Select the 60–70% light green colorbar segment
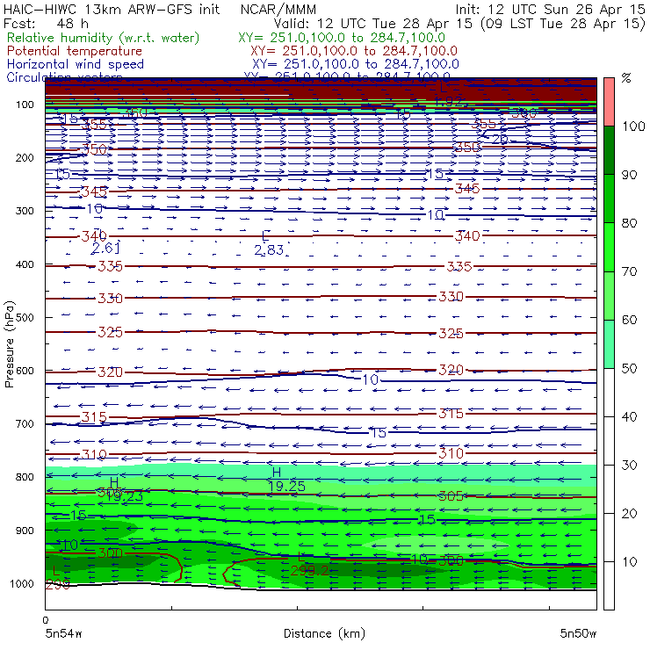Viewport: 650px width, 650px height. (x=609, y=295)
